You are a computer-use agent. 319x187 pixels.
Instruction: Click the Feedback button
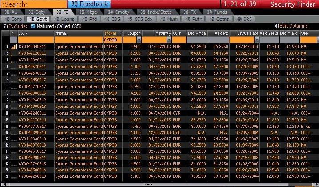coord(89,4)
